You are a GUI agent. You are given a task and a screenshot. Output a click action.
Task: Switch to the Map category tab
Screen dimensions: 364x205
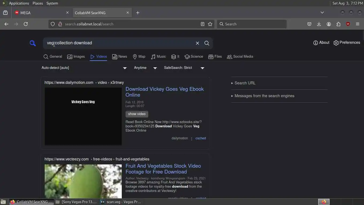pos(139,57)
